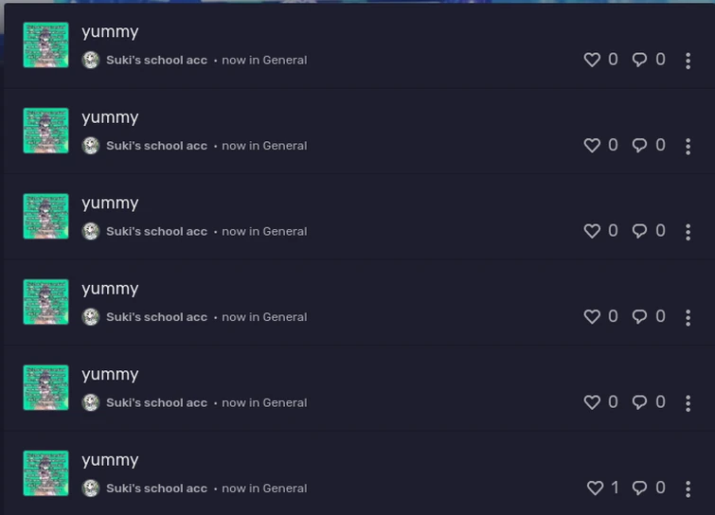This screenshot has height=515, width=715.
Task: Open the fifth post's options menu
Action: [x=688, y=403]
